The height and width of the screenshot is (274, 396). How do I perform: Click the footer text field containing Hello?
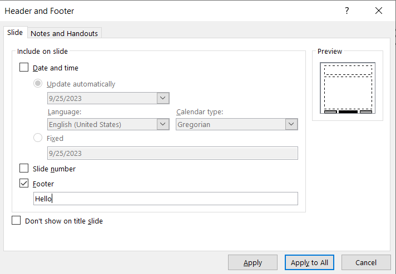click(166, 199)
